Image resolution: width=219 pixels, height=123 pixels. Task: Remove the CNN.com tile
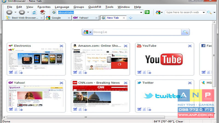click(126, 83)
